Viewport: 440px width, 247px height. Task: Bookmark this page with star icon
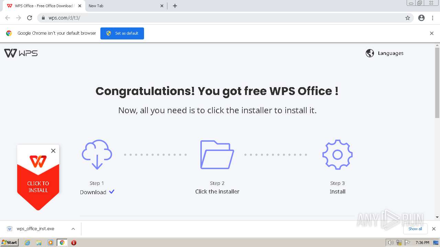[x=408, y=18]
